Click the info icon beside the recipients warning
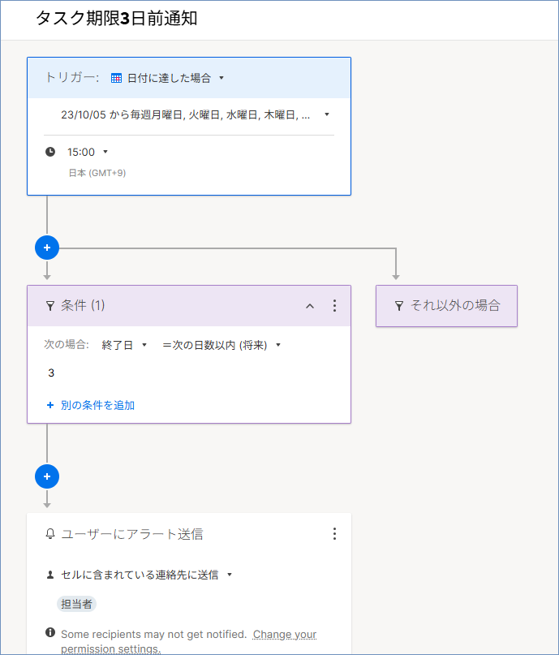The height and width of the screenshot is (655, 559). point(50,633)
